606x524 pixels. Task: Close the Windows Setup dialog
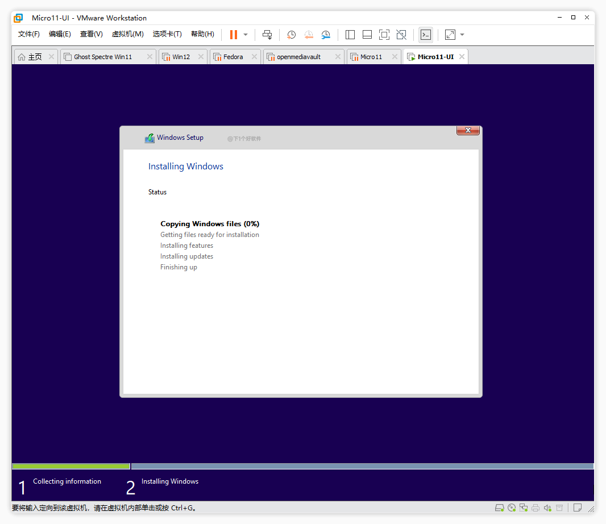pyautogui.click(x=468, y=130)
